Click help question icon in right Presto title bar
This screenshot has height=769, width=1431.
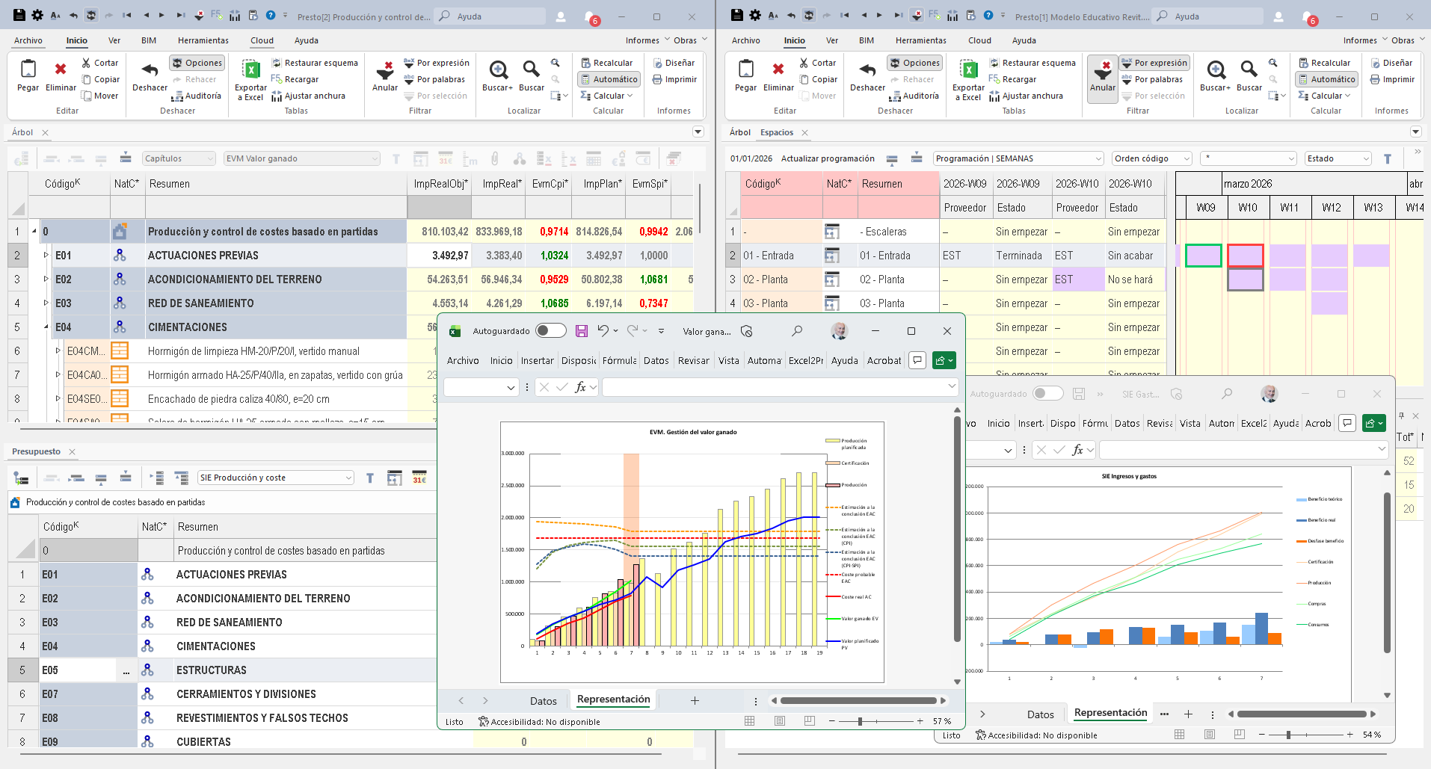pyautogui.click(x=988, y=15)
